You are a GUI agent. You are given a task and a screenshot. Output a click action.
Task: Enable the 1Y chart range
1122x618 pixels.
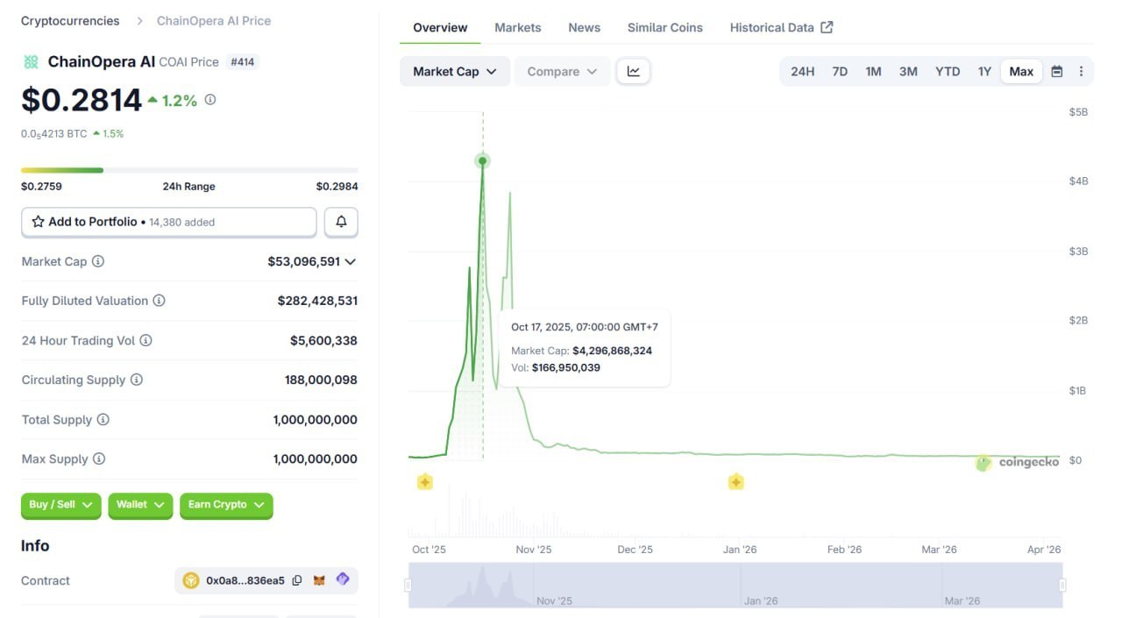[984, 71]
